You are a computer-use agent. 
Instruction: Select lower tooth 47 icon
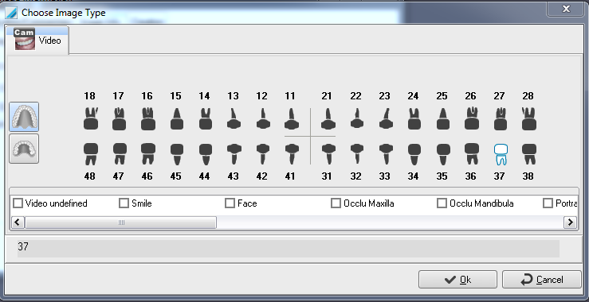point(120,154)
